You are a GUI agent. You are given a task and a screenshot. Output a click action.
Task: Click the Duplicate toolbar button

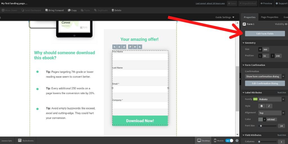(101, 10)
